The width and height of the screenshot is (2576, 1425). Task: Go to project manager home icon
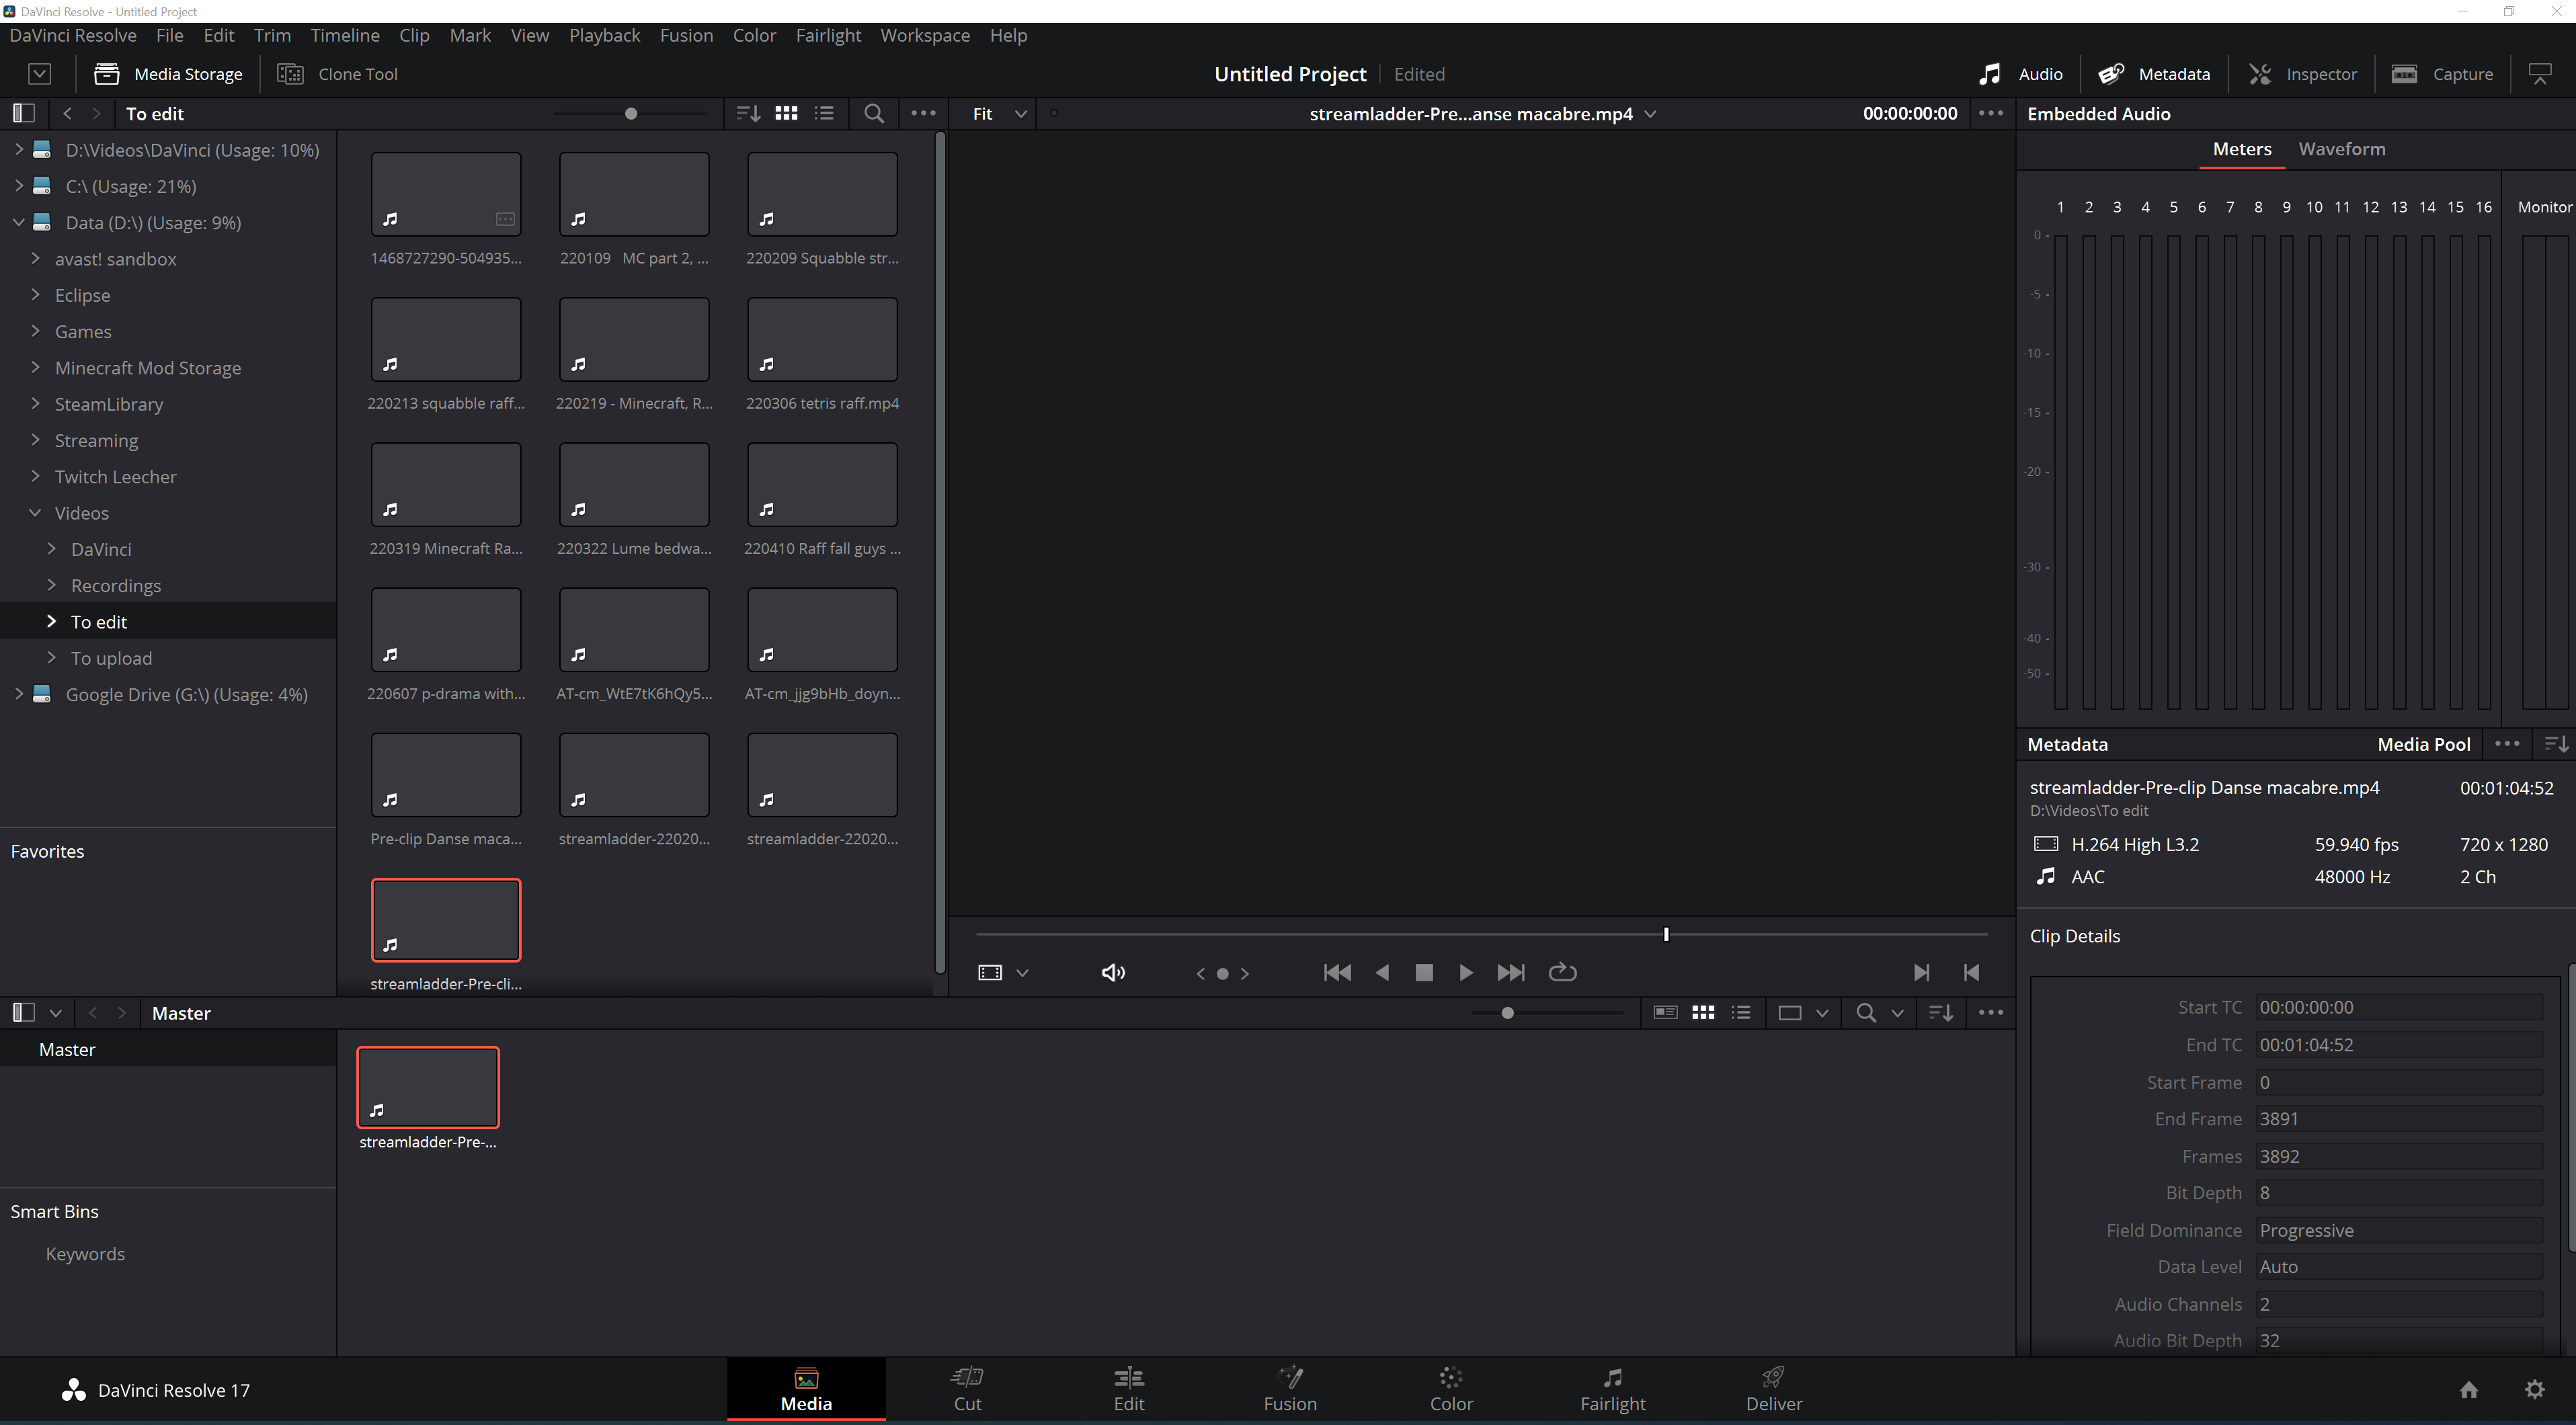point(2469,1390)
